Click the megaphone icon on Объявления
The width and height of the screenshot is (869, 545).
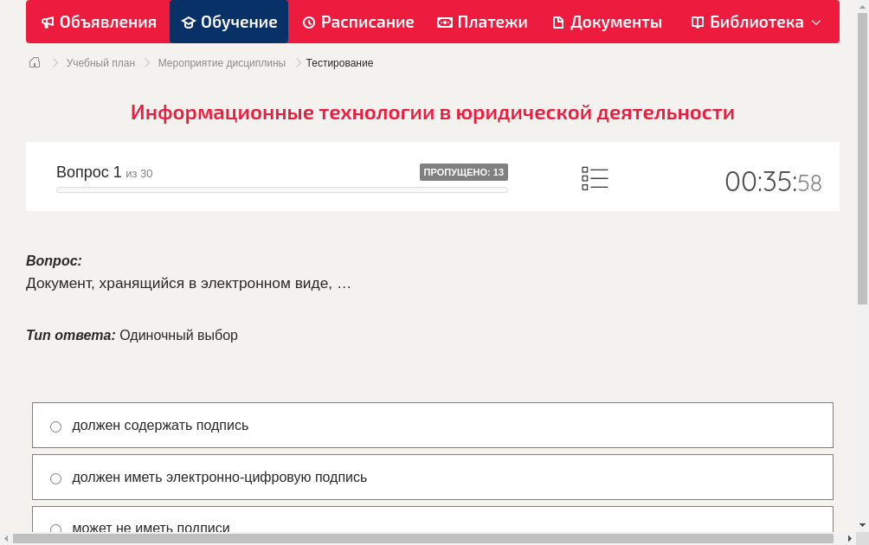[x=47, y=22]
